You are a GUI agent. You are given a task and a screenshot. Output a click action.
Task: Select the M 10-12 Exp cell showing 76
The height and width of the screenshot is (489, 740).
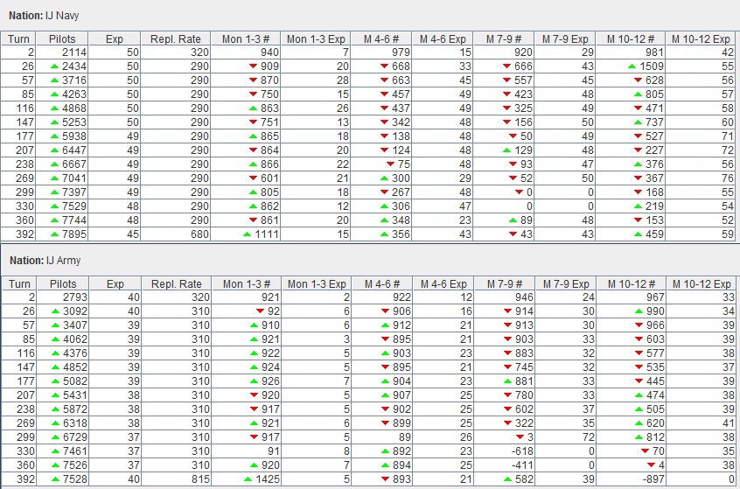701,178
